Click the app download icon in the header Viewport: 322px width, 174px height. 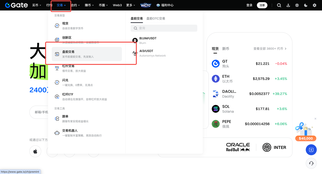[288, 5]
